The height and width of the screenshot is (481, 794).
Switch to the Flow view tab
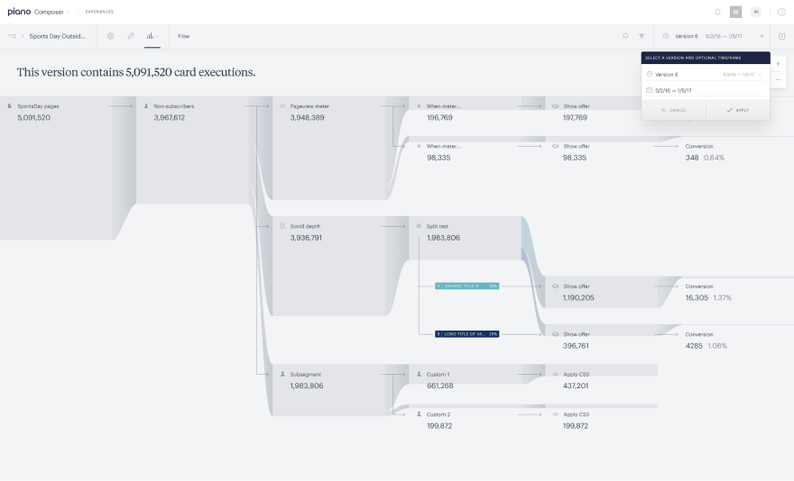click(184, 36)
